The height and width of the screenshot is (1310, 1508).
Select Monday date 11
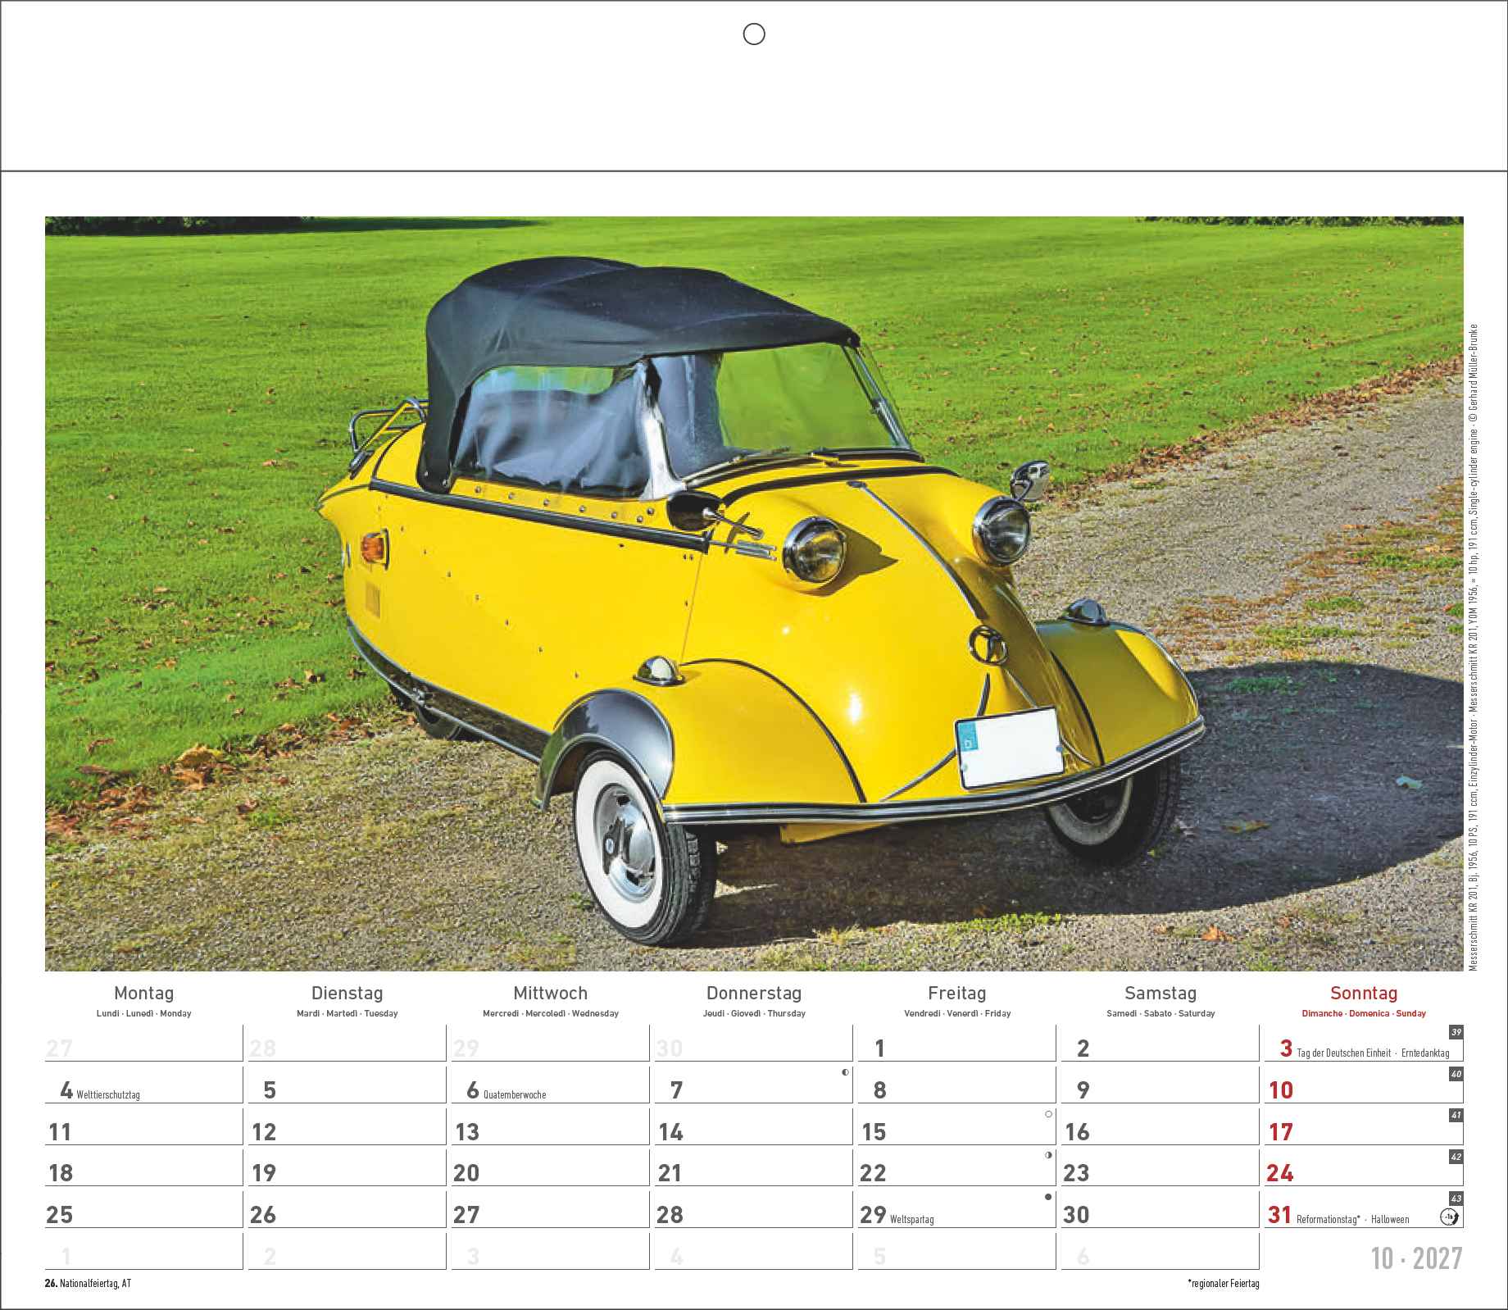click(60, 1132)
